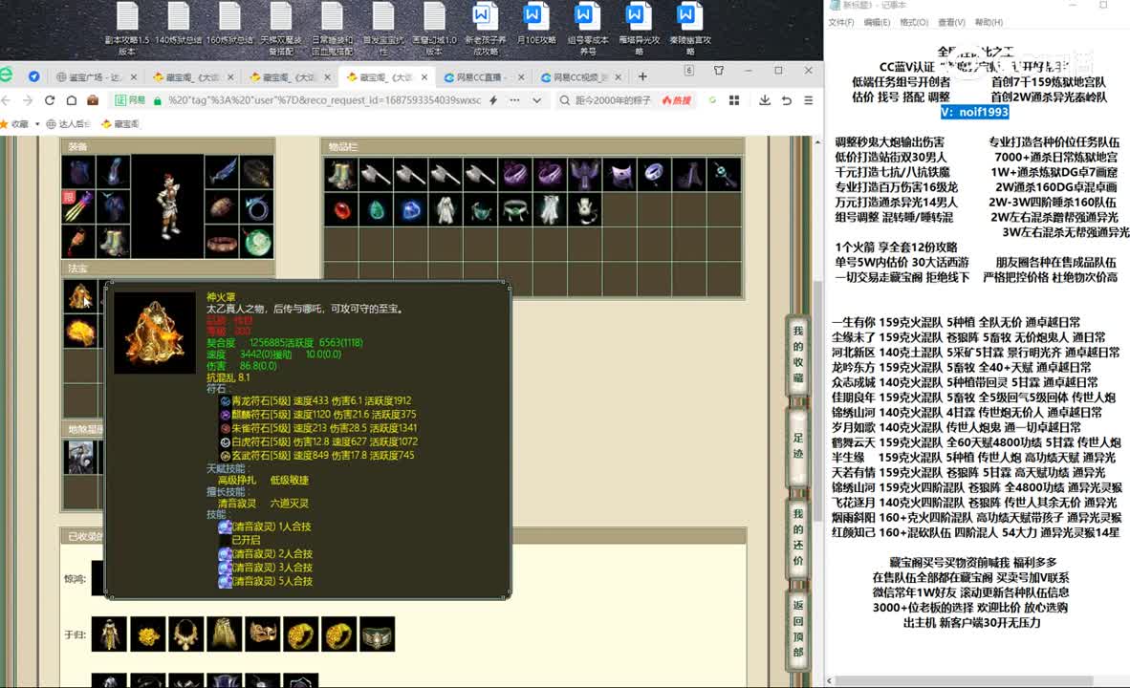This screenshot has height=688, width=1130.
Task: Click the 返回顶部 side button
Action: point(797,629)
